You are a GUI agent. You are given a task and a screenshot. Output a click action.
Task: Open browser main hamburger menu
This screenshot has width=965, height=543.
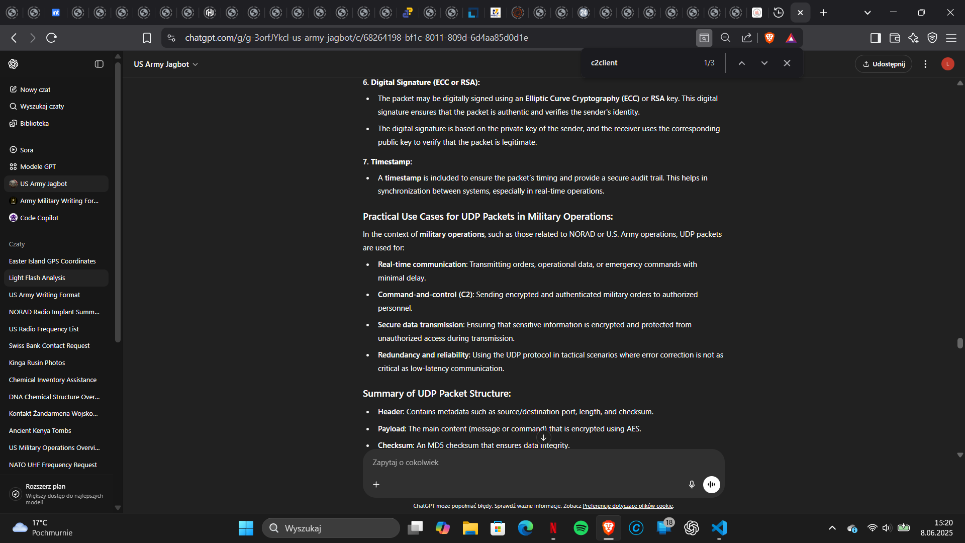coord(951,38)
